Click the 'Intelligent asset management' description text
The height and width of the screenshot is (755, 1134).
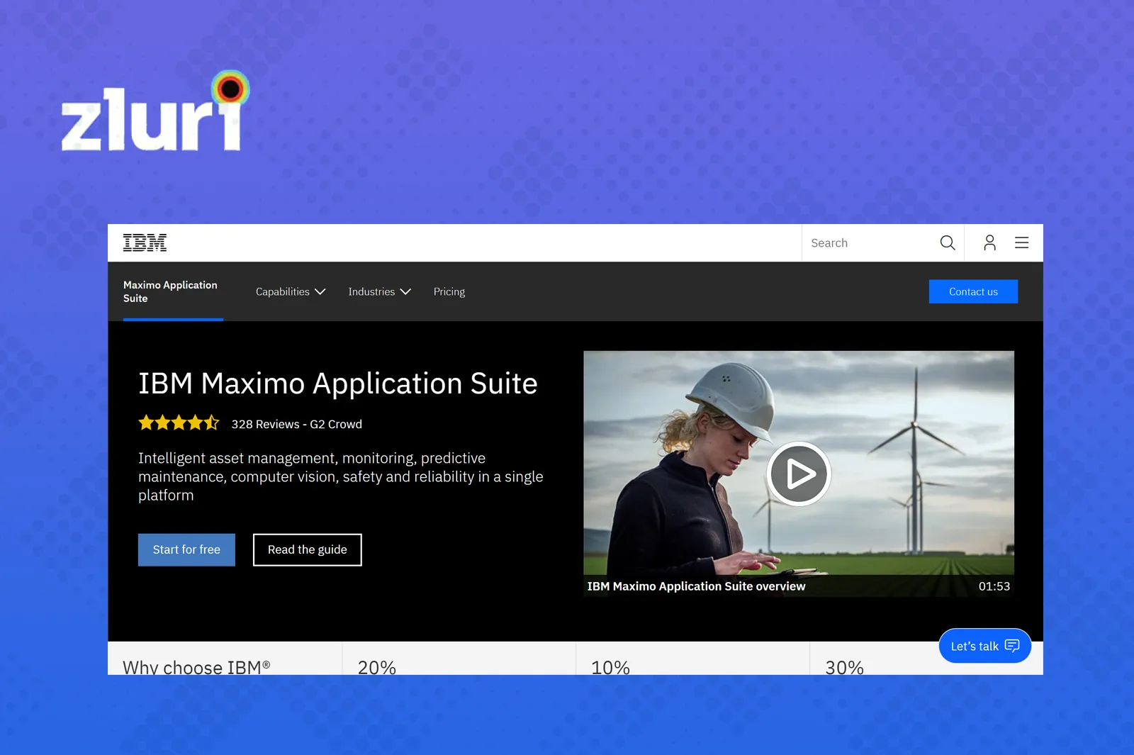click(x=341, y=476)
